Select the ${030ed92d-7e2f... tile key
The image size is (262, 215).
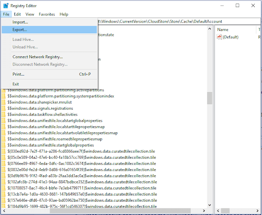click(81, 151)
